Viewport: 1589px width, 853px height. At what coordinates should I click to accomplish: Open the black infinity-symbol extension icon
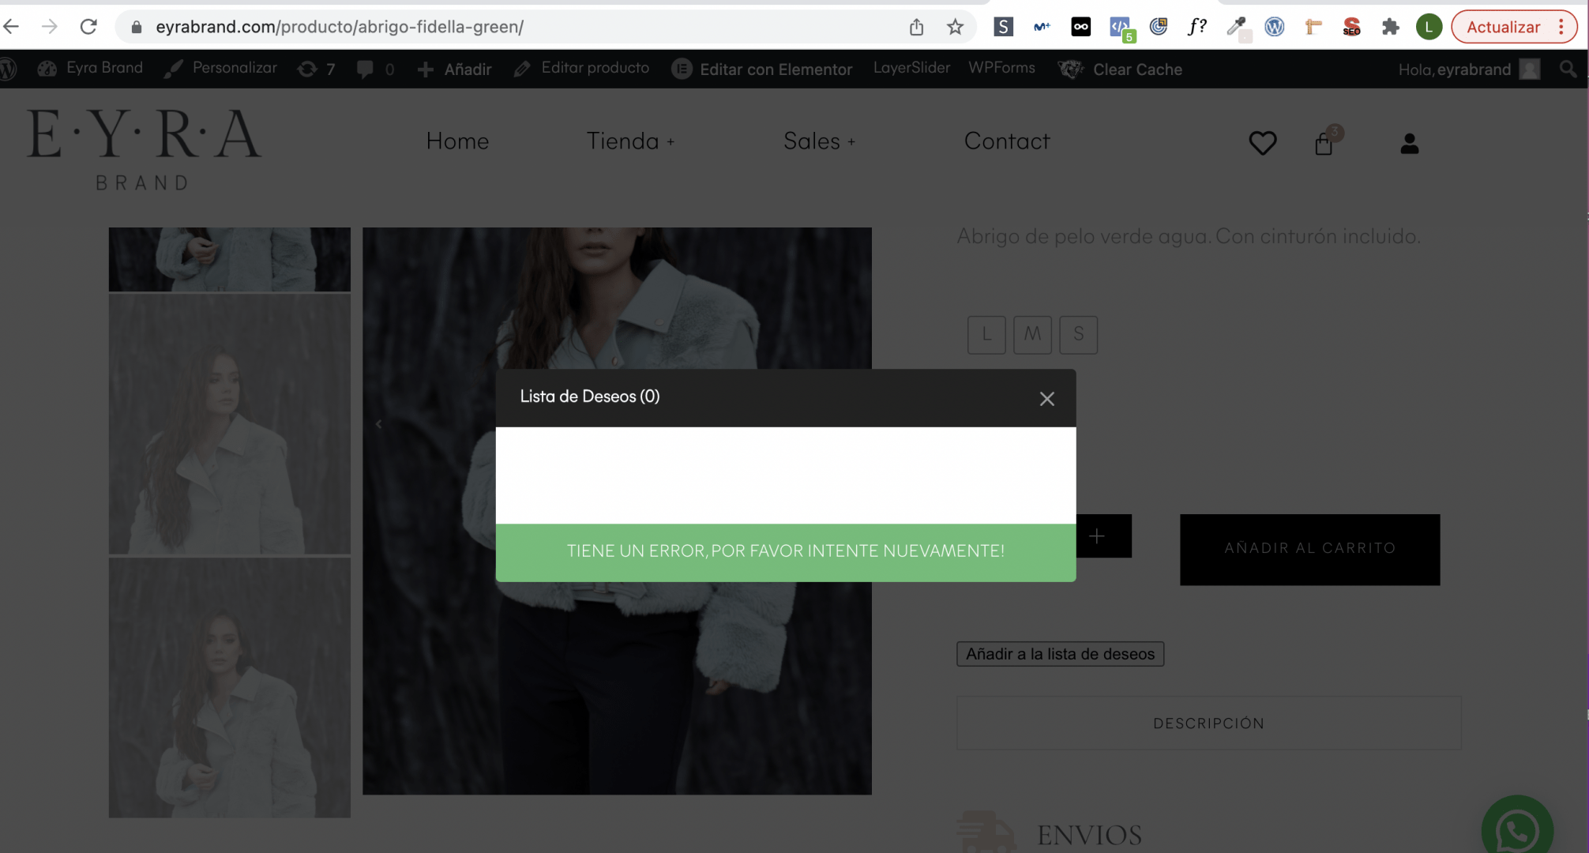click(1080, 27)
